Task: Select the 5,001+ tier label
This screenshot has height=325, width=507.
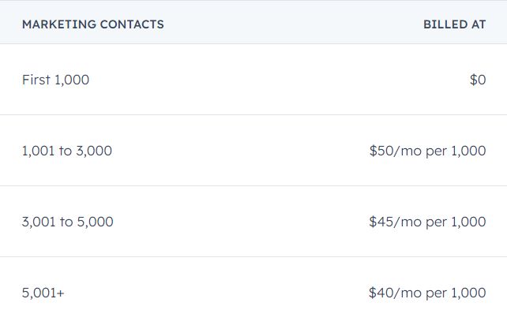Action: coord(43,293)
